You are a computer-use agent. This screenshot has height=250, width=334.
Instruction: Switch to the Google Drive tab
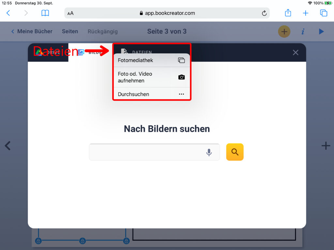coord(48,52)
